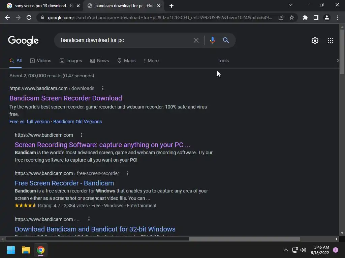The image size is (345, 258).
Task: Open the Bandicam Old Versions sitelink
Action: point(78,122)
